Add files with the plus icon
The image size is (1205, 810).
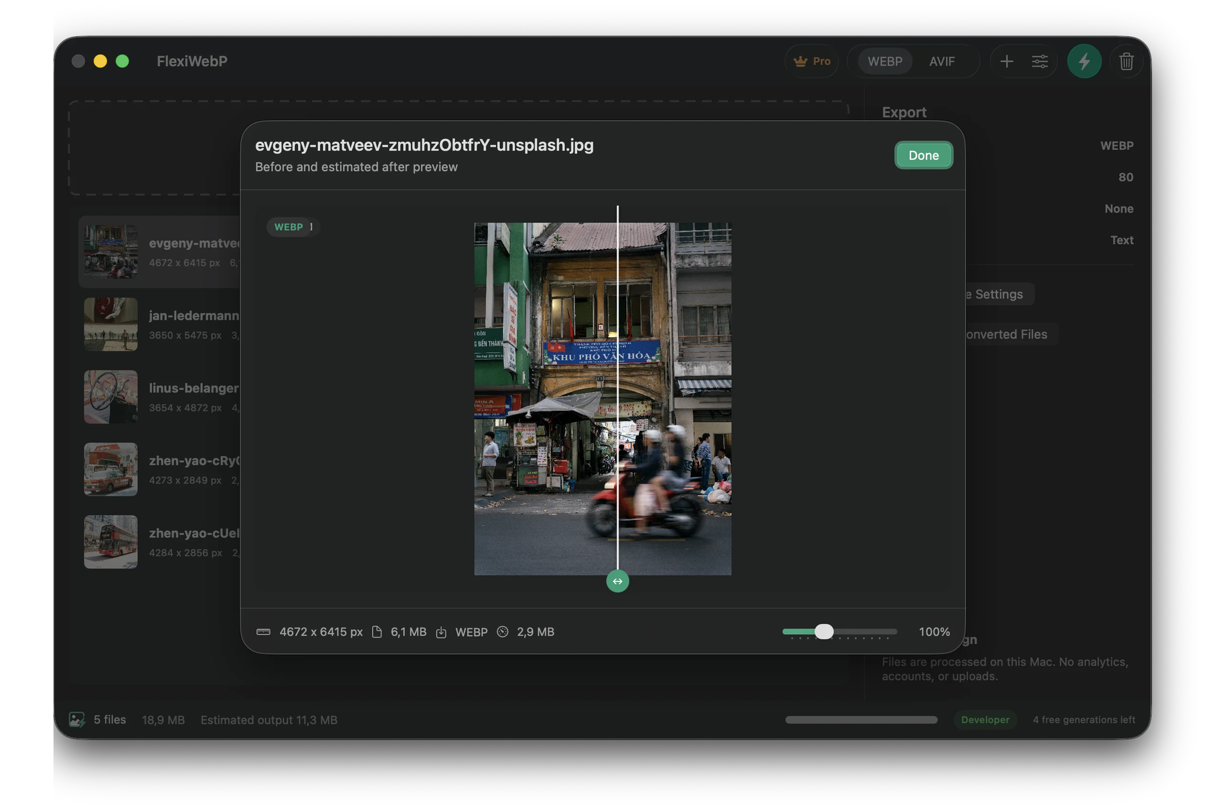tap(1006, 62)
